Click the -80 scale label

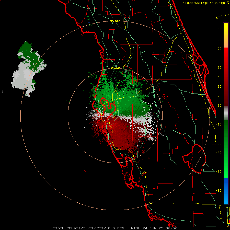coord(218,191)
